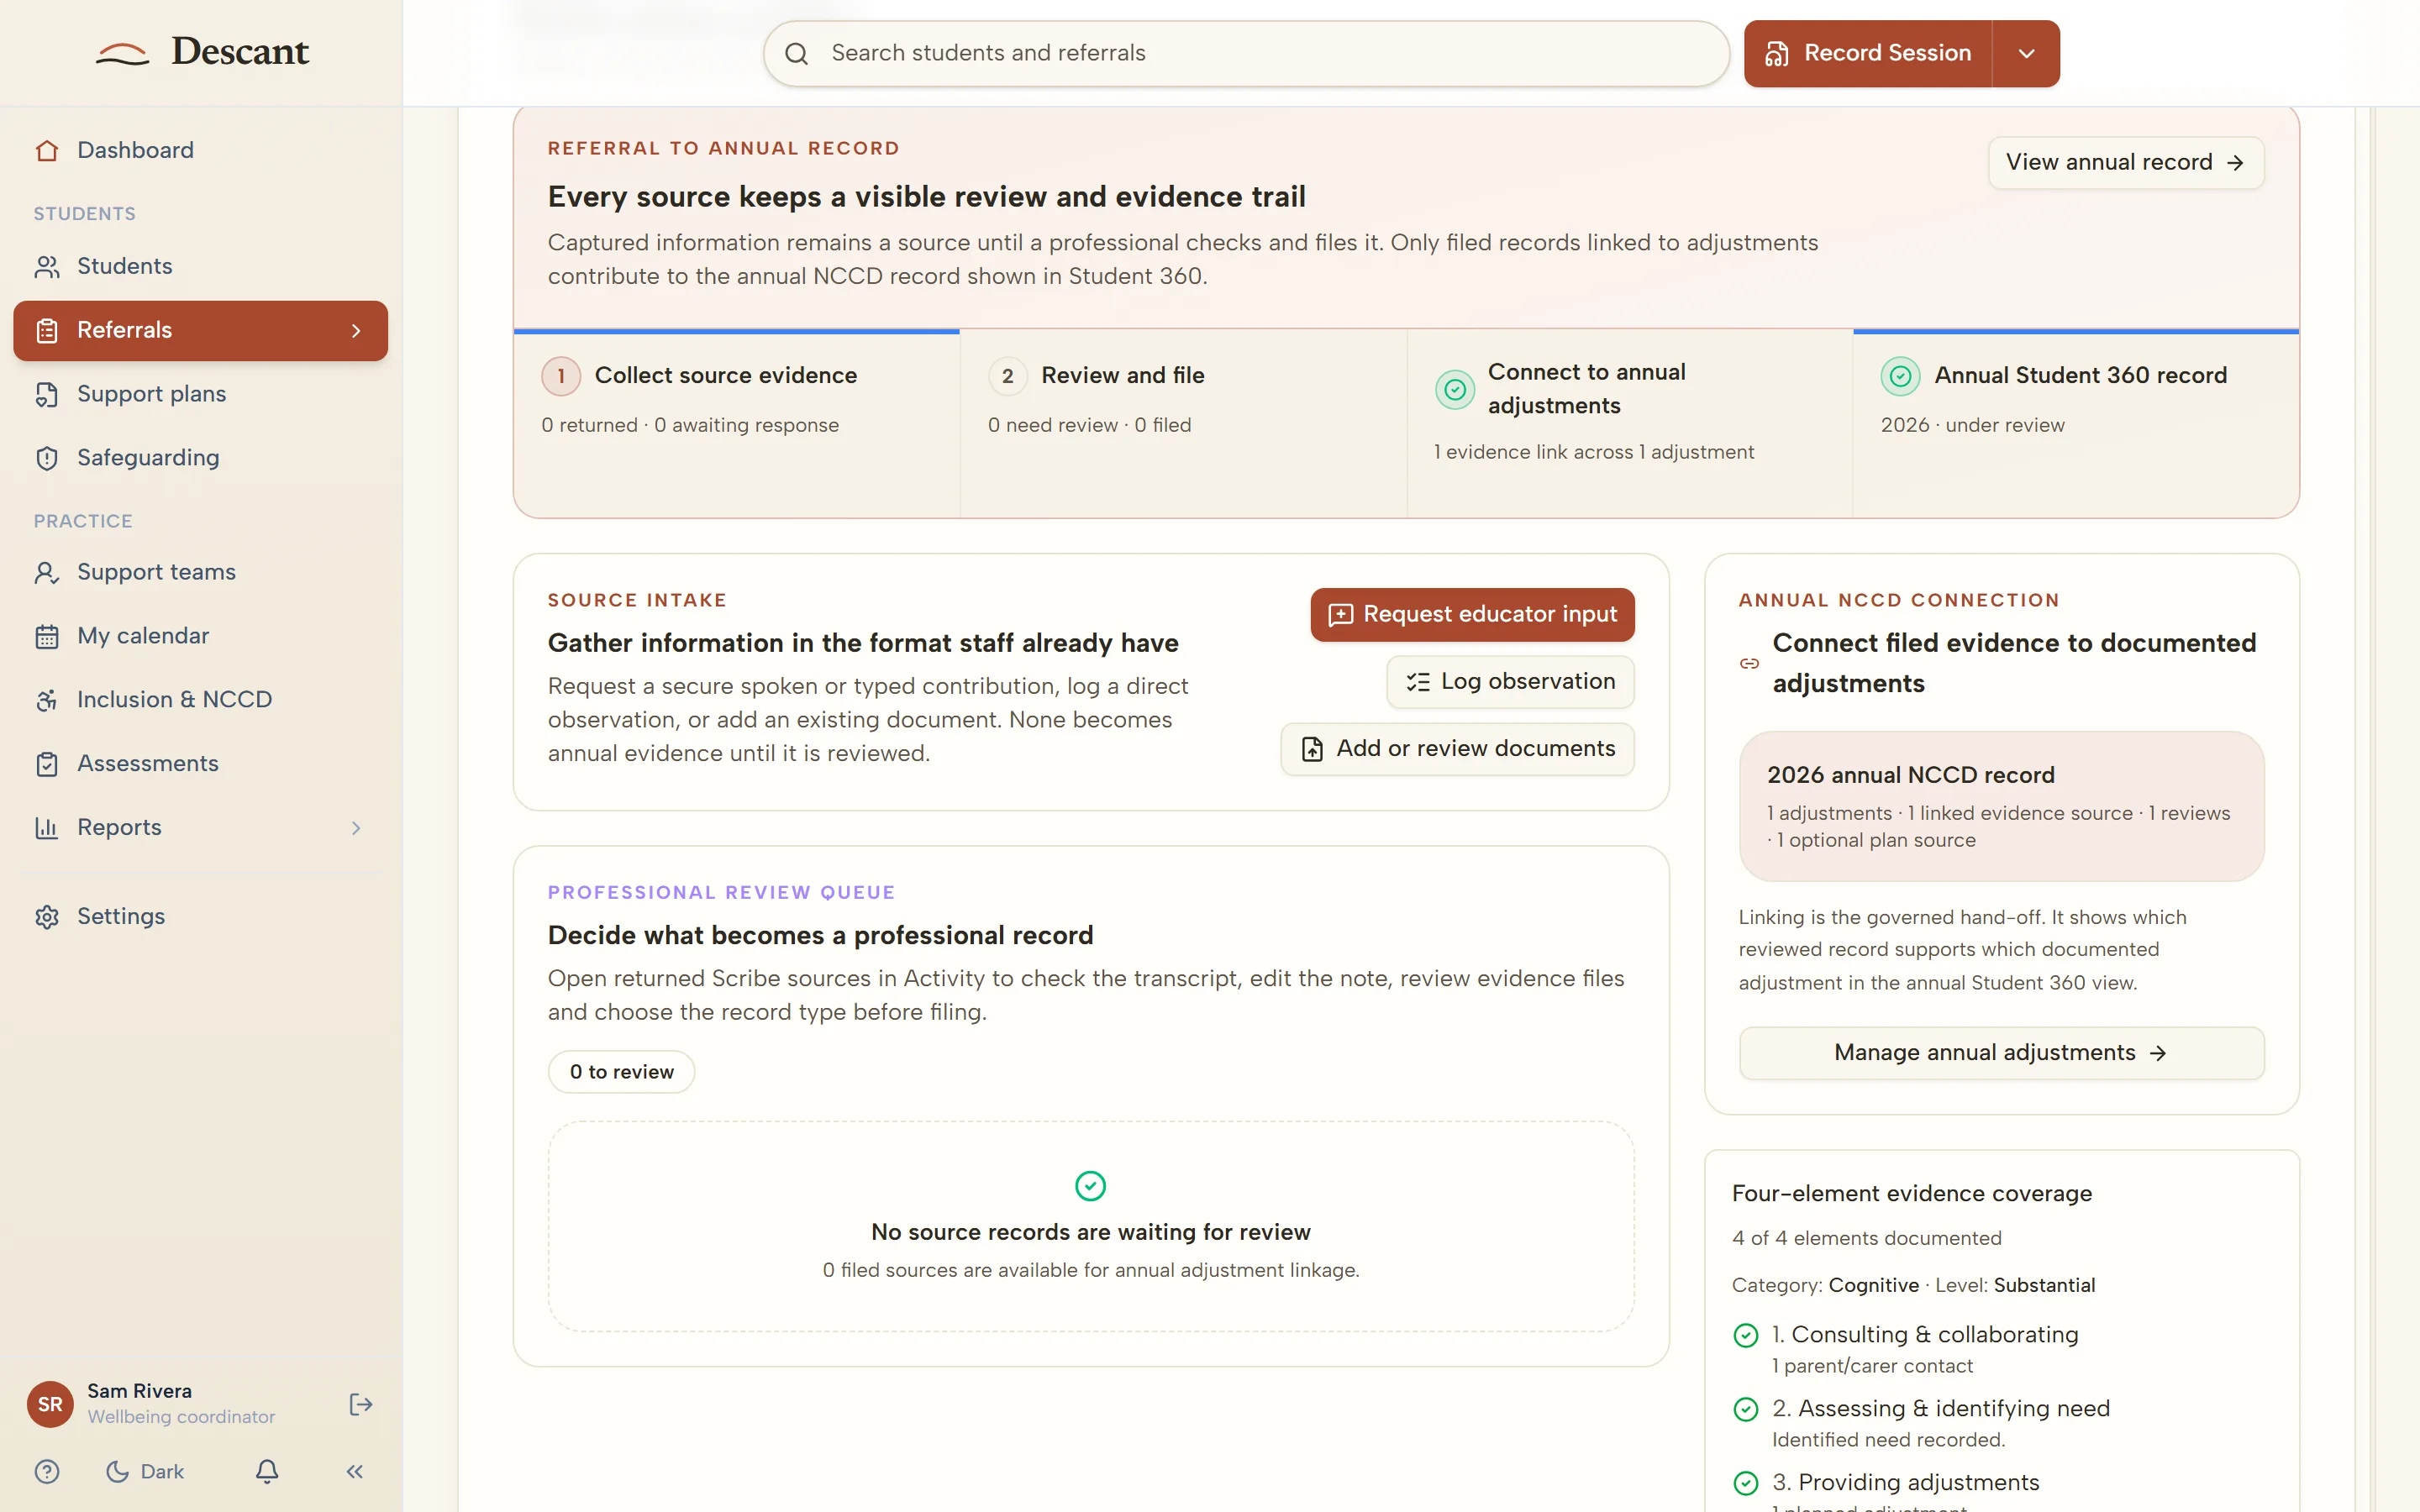Click the My calendar icon
The width and height of the screenshot is (2420, 1512).
pyautogui.click(x=46, y=636)
